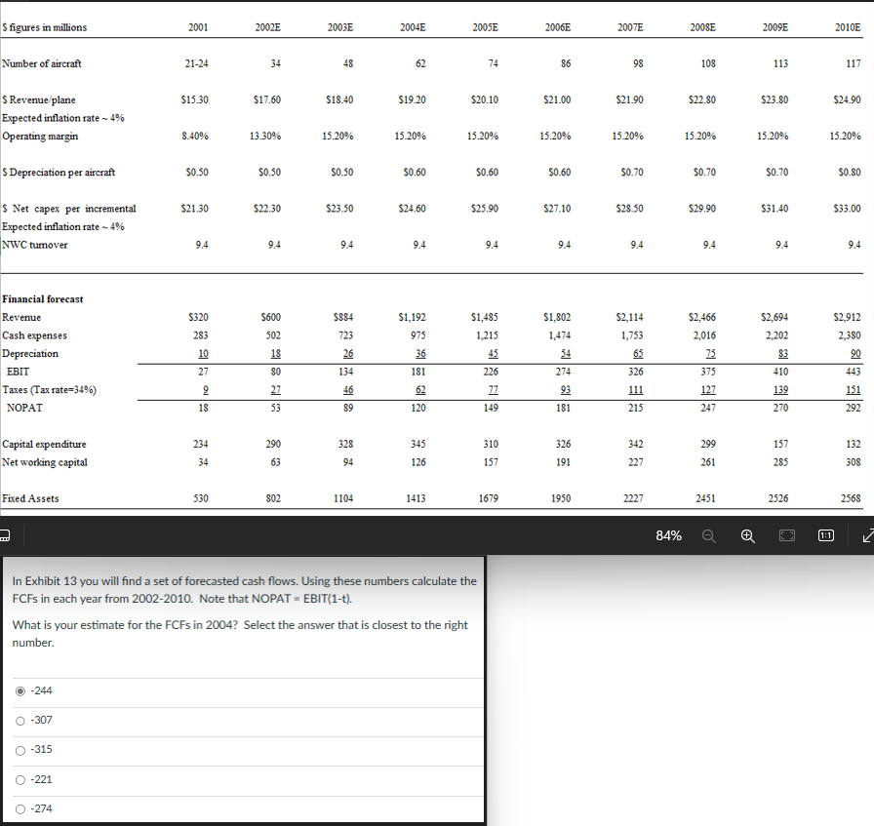
Task: Click the Depreciation row label in the forecast
Action: [30, 353]
